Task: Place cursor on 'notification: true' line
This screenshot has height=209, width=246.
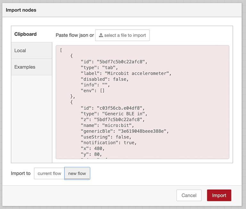Action: (x=108, y=143)
